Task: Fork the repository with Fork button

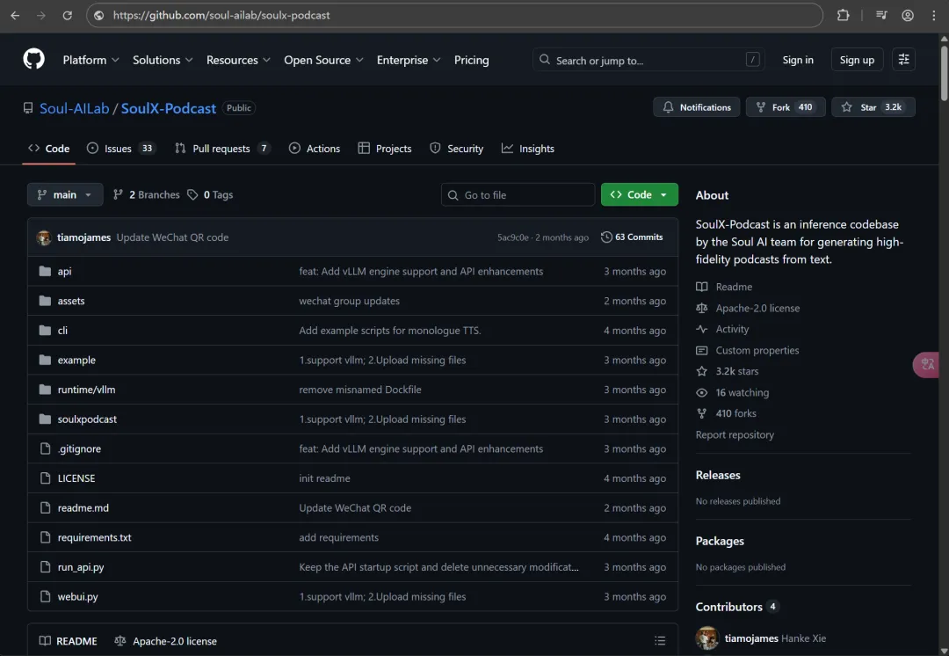Action: [785, 107]
